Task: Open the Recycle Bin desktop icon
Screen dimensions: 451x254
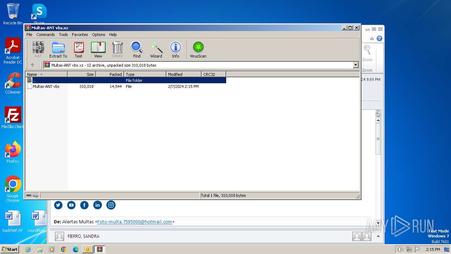Action: coord(13,14)
